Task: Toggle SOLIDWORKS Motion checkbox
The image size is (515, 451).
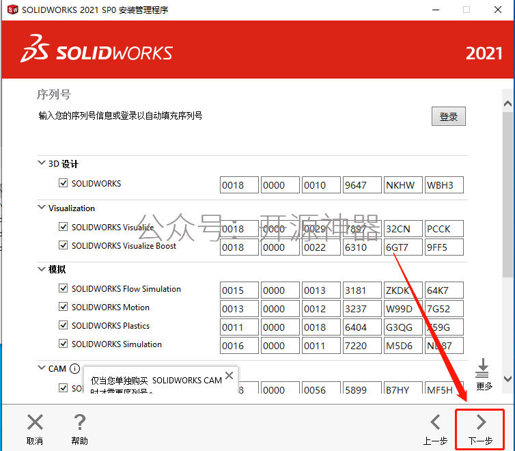Action: pos(63,306)
